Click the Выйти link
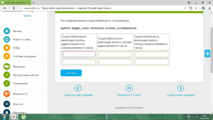The height and width of the screenshot is (120, 213). coord(27,16)
